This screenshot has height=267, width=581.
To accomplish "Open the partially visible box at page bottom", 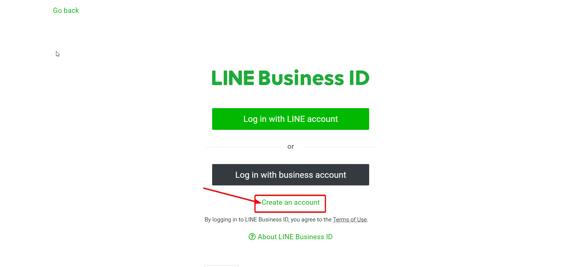I will pos(221,266).
